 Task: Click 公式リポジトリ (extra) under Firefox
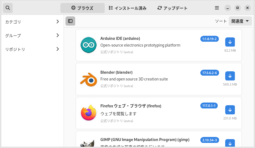point(117,121)
